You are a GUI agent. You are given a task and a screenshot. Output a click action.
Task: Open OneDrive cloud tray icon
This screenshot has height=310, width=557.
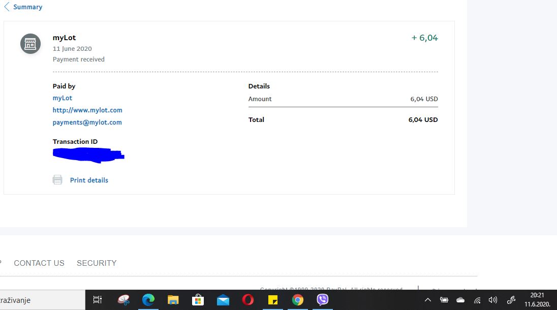pyautogui.click(x=460, y=300)
